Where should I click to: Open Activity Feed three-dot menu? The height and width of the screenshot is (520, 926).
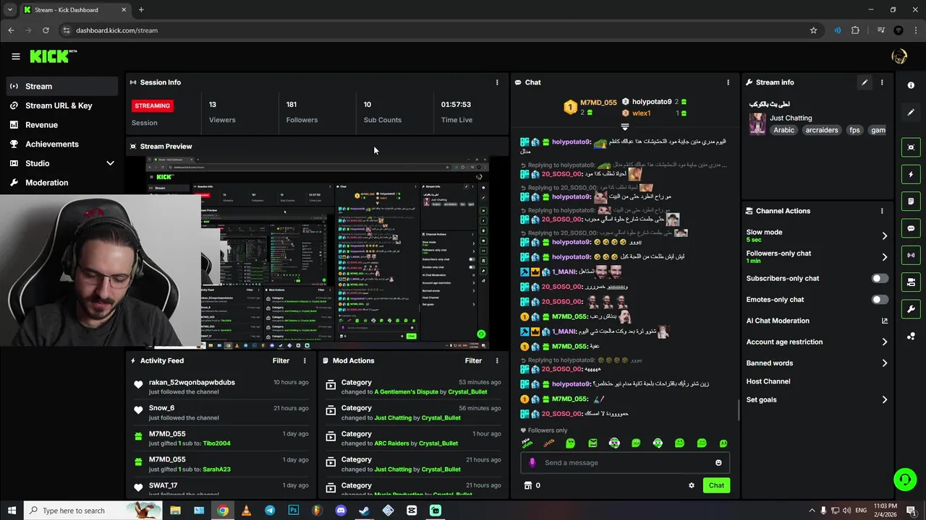click(x=305, y=360)
